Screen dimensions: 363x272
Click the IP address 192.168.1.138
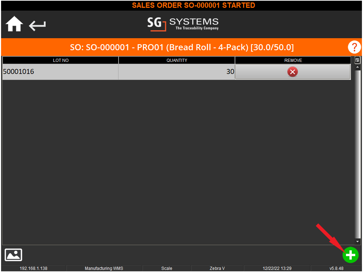34,268
